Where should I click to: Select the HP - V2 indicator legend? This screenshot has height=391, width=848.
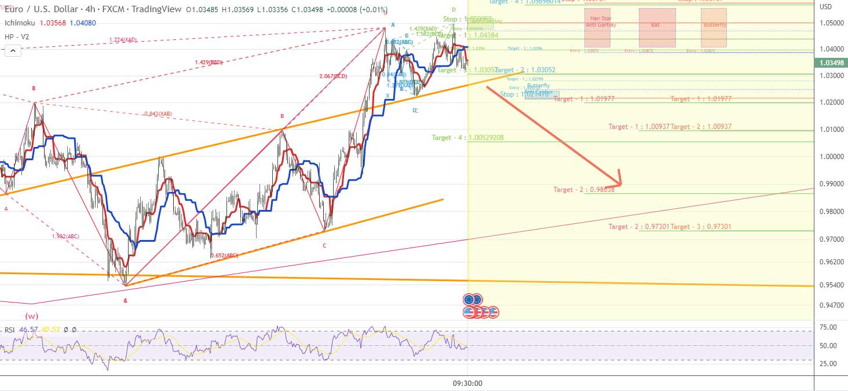(17, 36)
